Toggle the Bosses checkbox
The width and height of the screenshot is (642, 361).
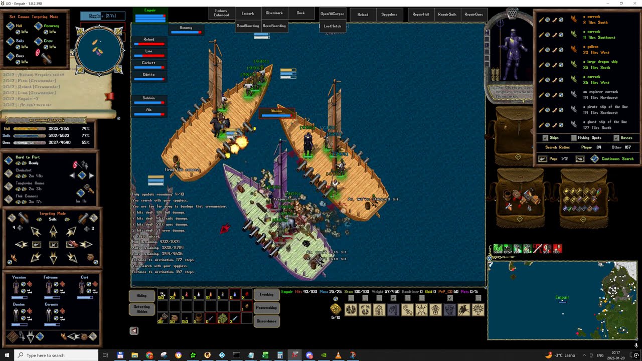click(616, 138)
